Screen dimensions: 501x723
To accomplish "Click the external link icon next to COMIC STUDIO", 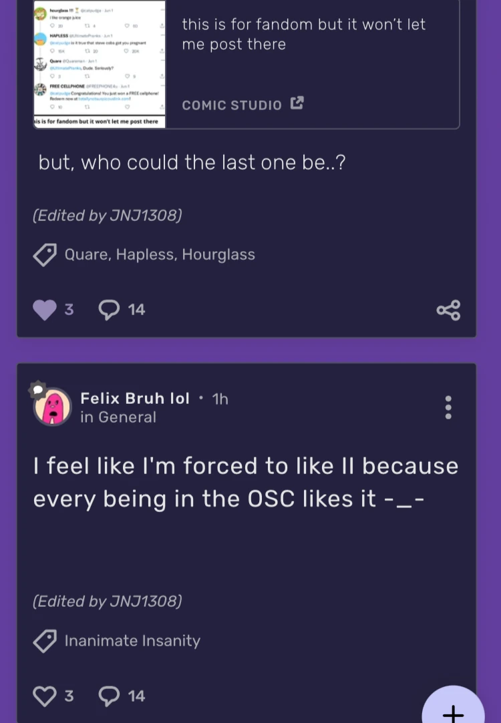I will (297, 103).
